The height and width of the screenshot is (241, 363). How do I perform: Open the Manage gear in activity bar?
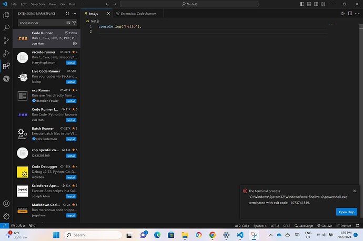pyautogui.click(x=6, y=216)
